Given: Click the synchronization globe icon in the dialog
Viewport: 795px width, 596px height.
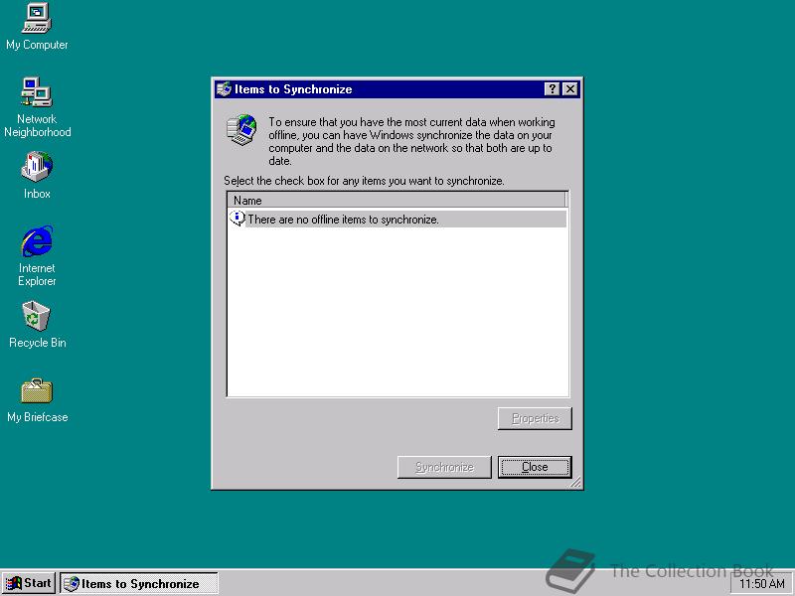Looking at the screenshot, I should point(241,130).
